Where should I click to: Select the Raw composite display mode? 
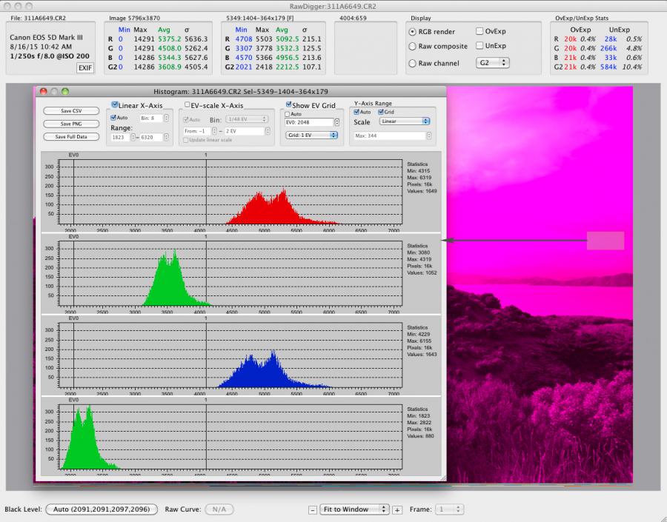pyautogui.click(x=413, y=46)
